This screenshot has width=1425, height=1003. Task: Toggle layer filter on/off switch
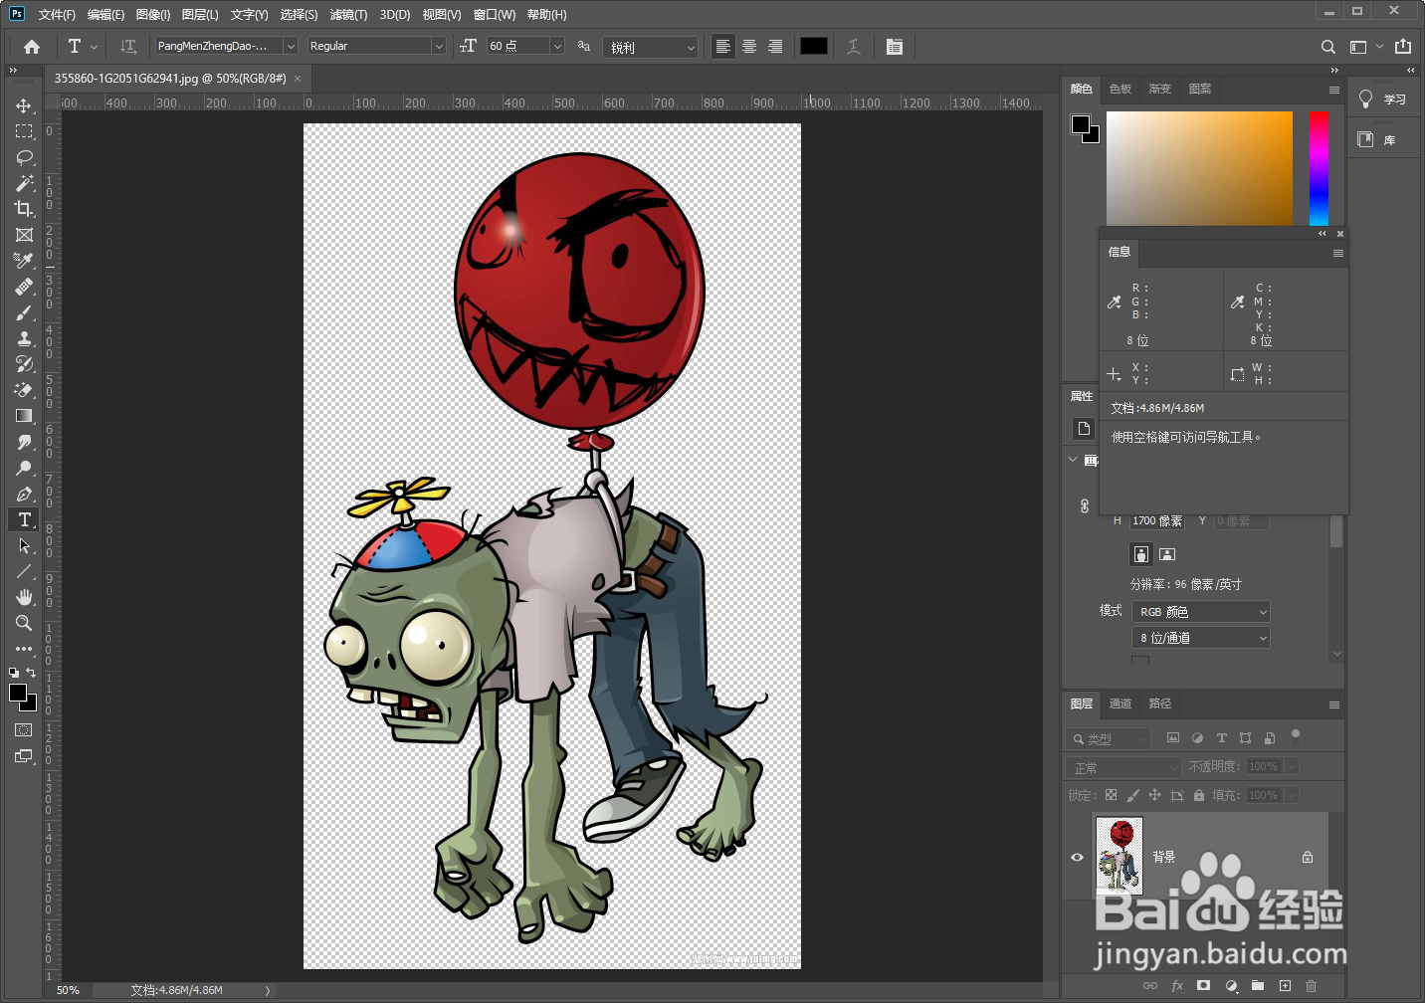(1296, 736)
